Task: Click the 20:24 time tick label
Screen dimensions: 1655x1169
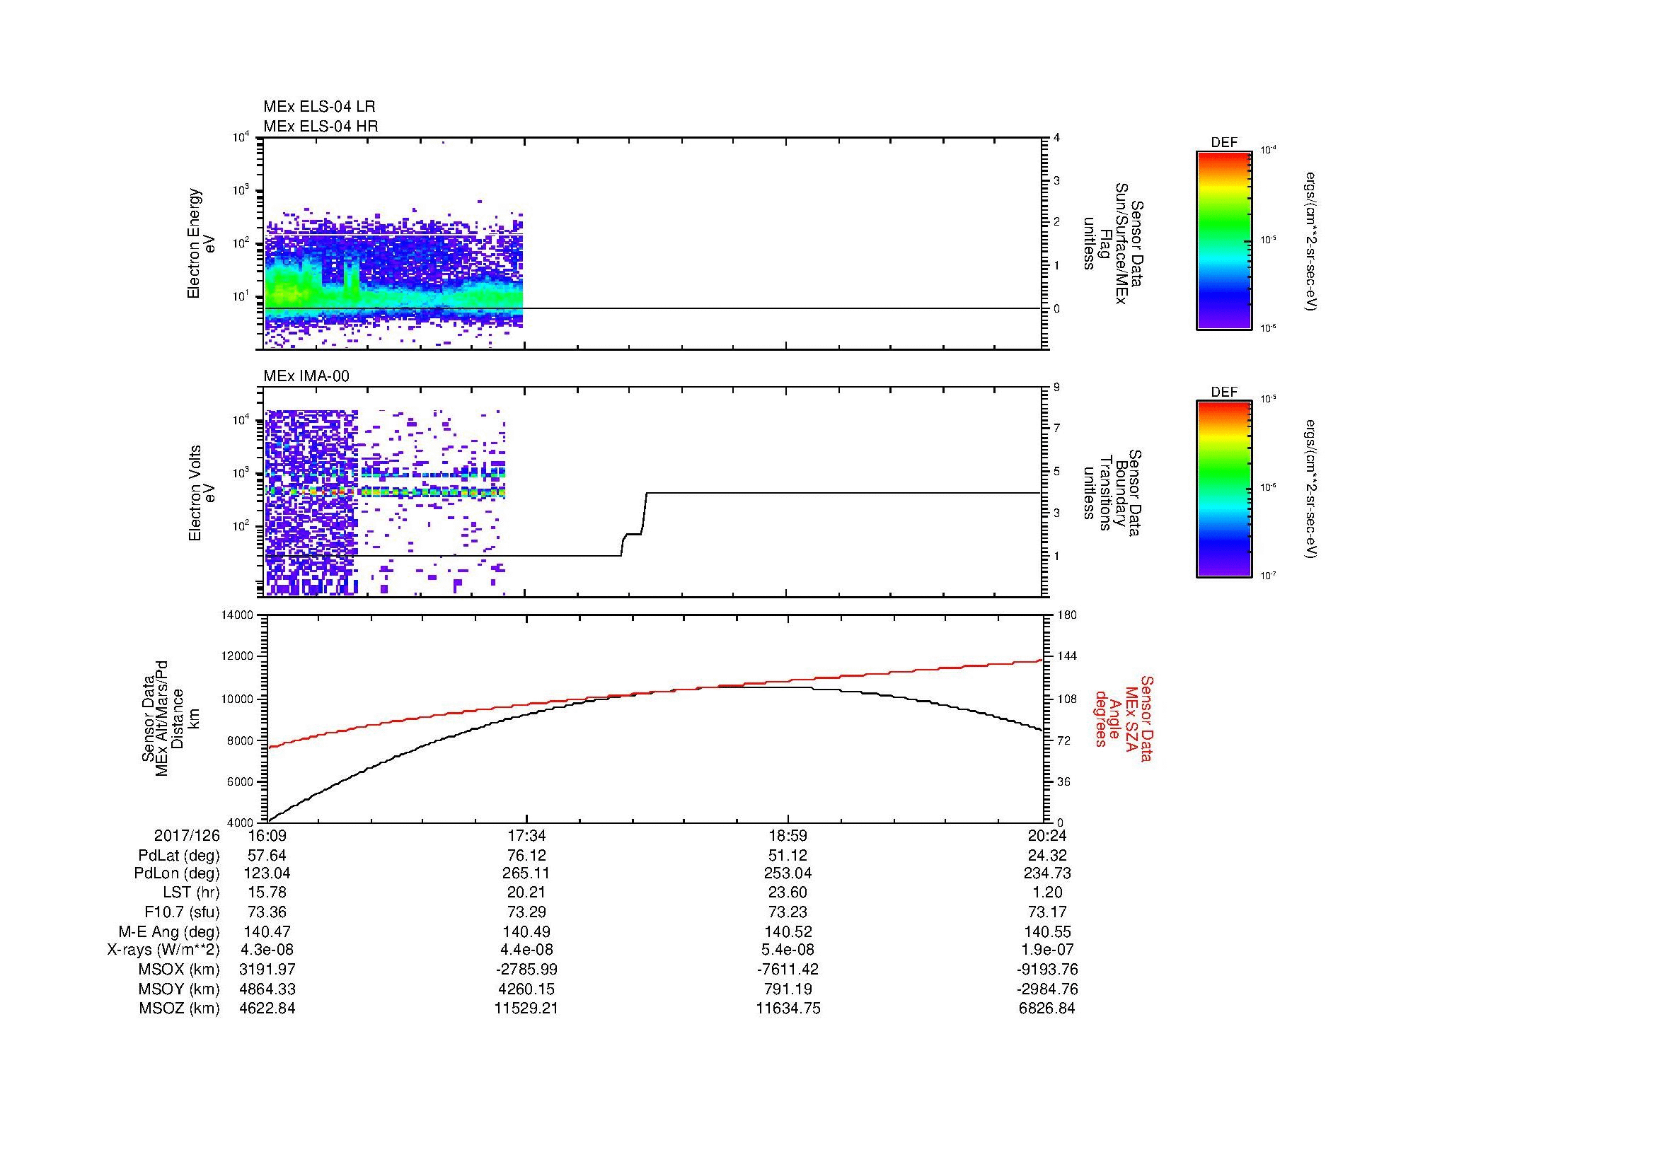Action: (1049, 835)
